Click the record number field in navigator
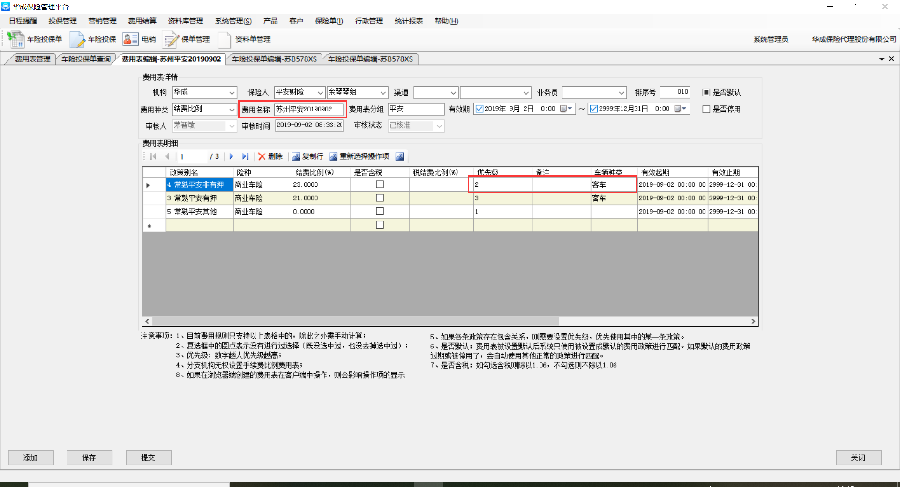The image size is (900, 487). 192,156
